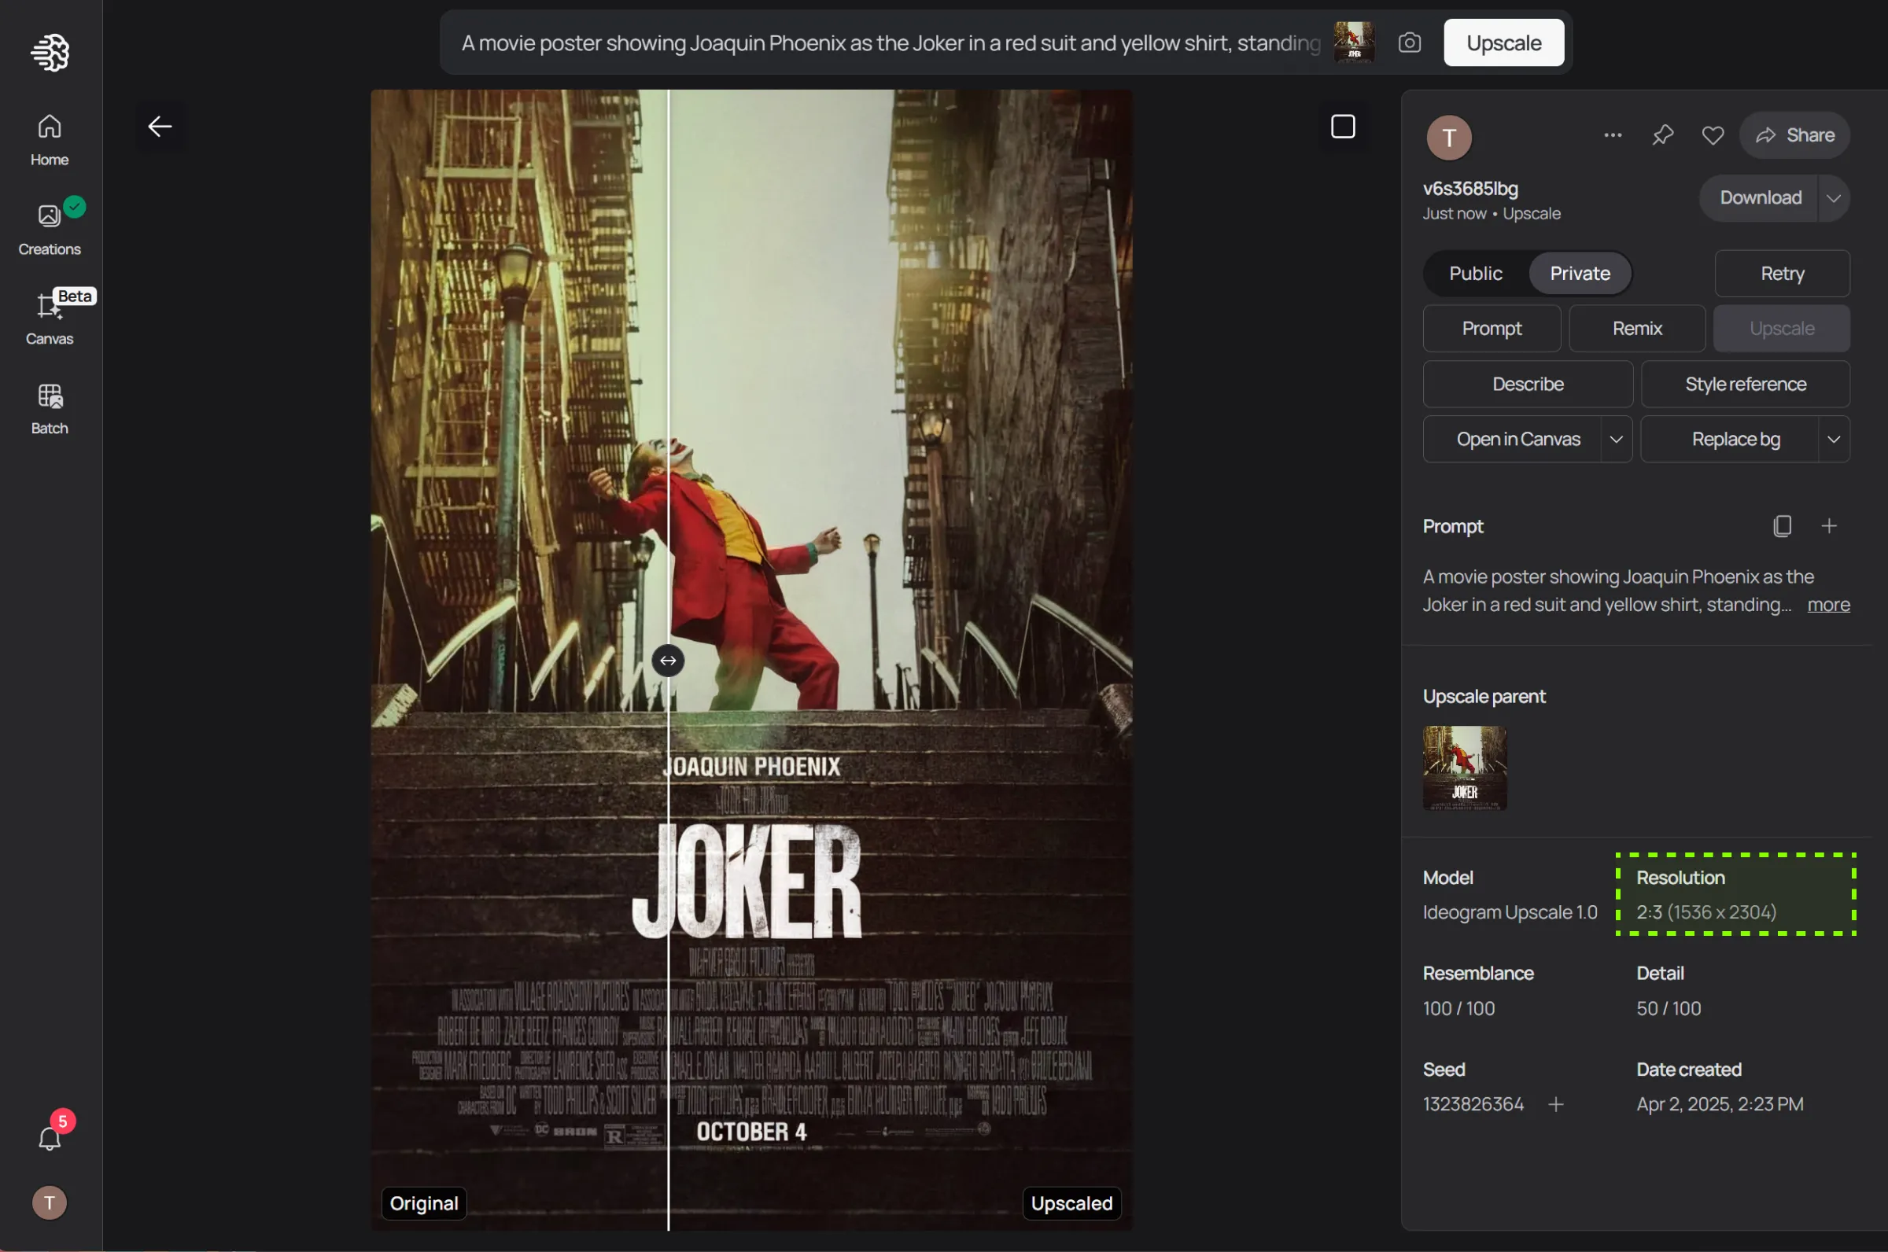
Task: Click the back arrow
Action: (160, 126)
